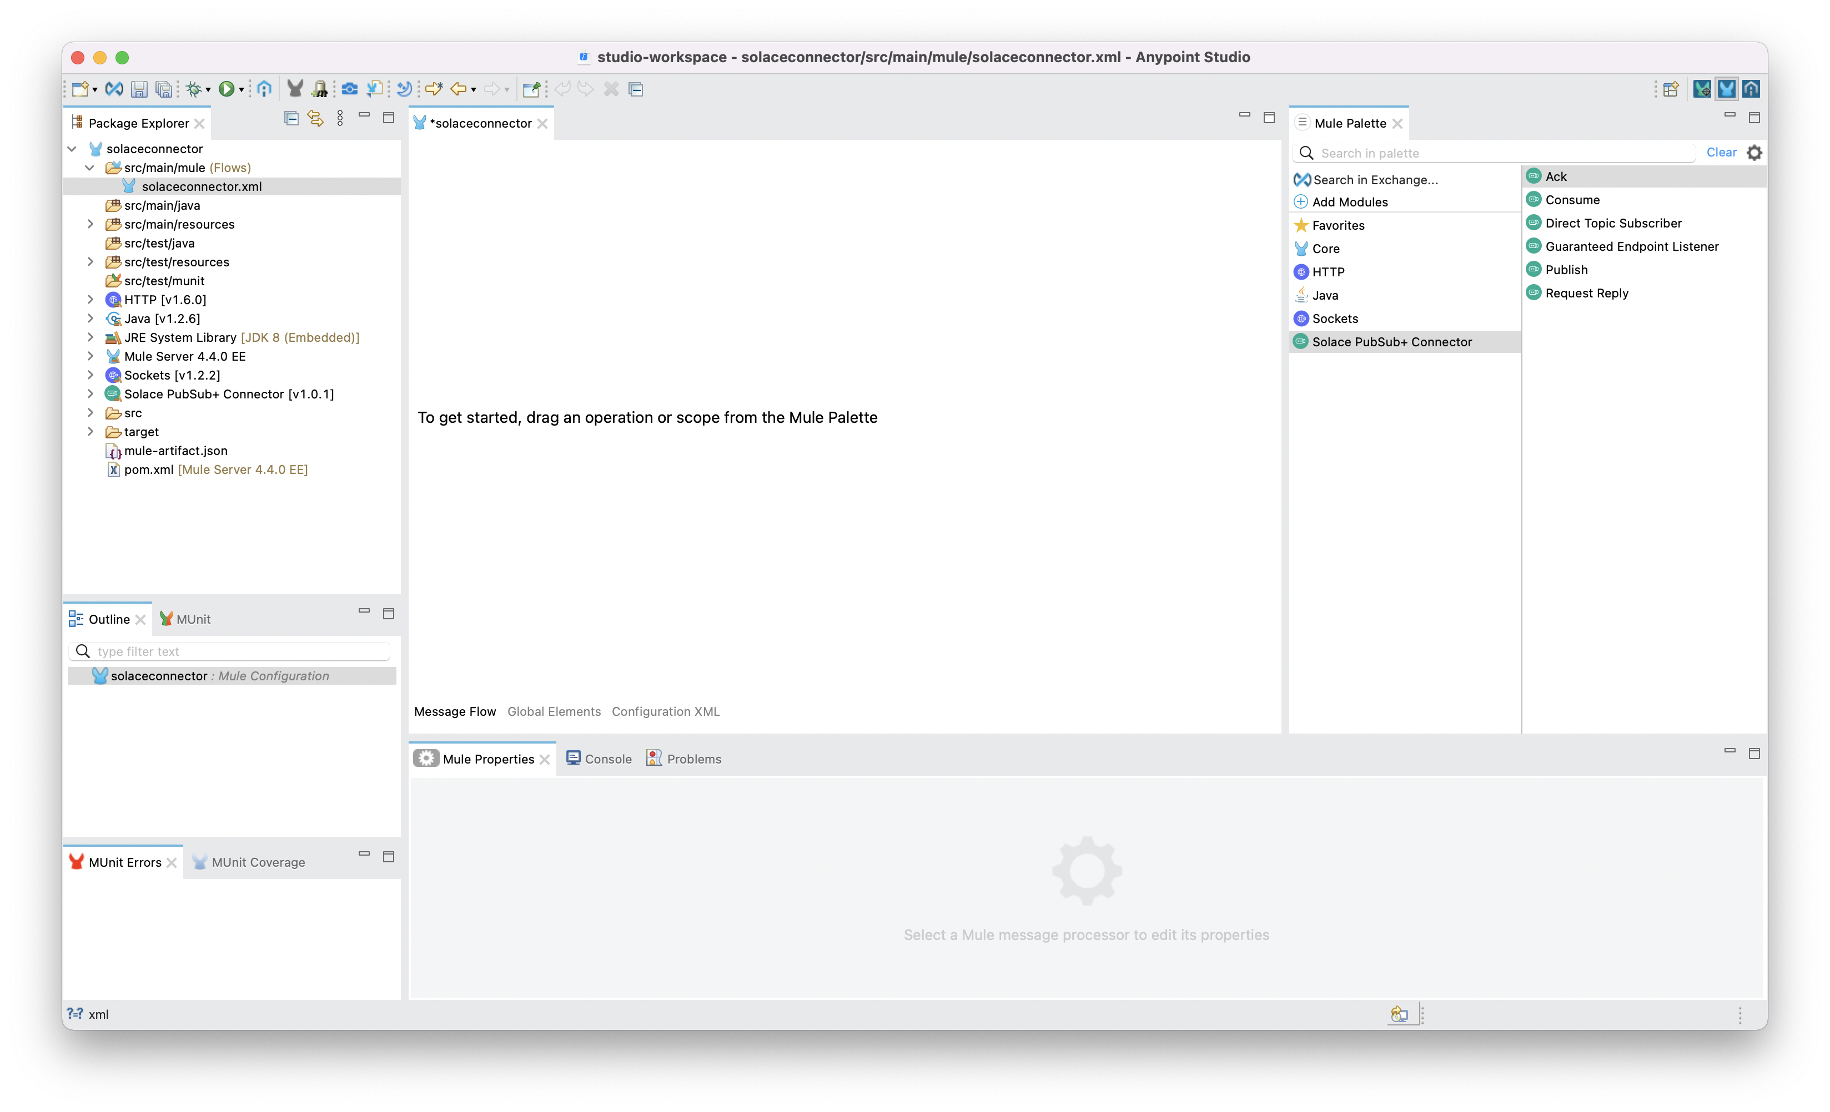Click Collapse All icon in Package Explorer
The width and height of the screenshot is (1830, 1112).
(291, 118)
